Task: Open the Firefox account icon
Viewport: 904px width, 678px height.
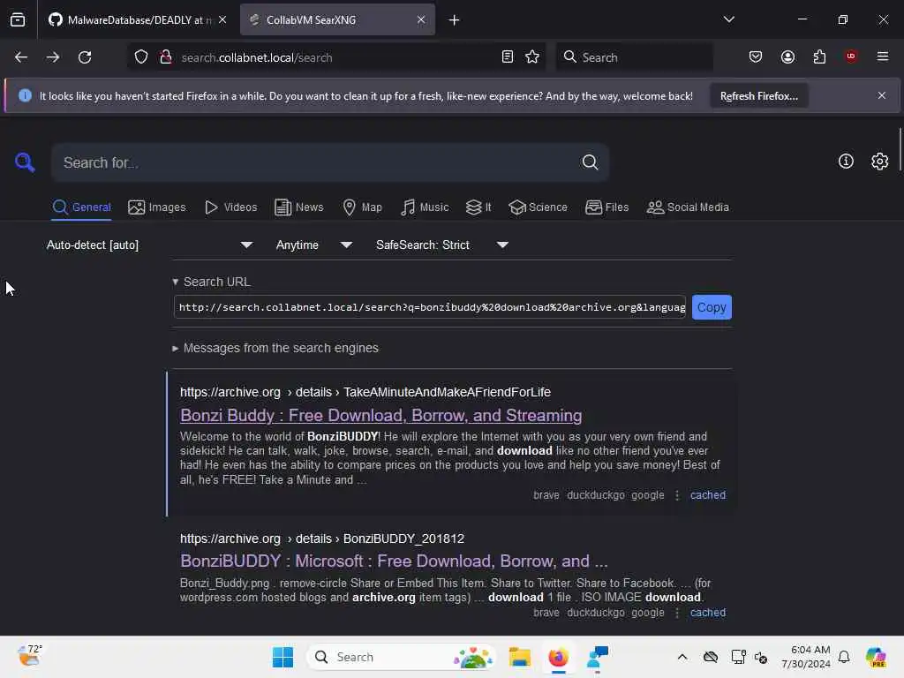Action: tap(787, 56)
